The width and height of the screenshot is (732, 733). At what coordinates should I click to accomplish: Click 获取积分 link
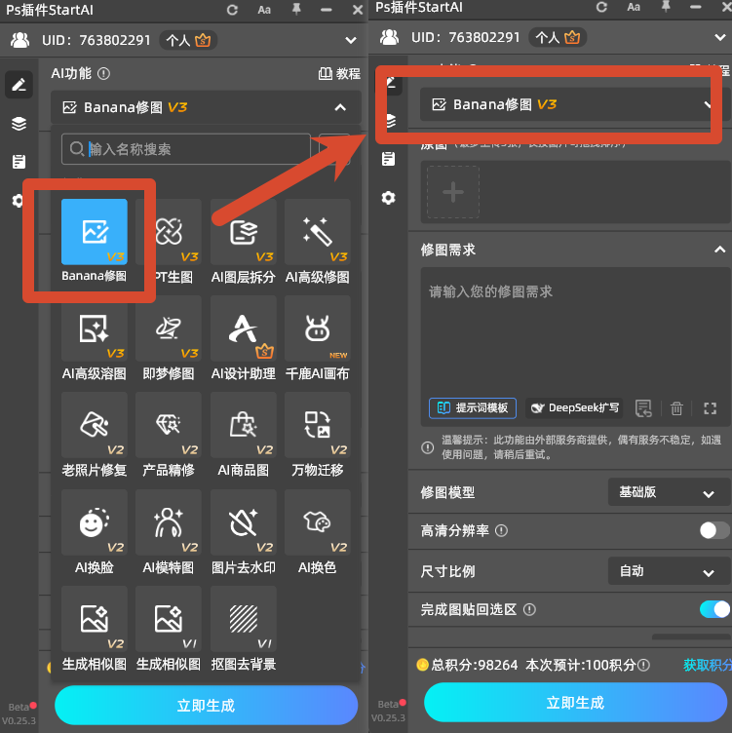coord(708,665)
